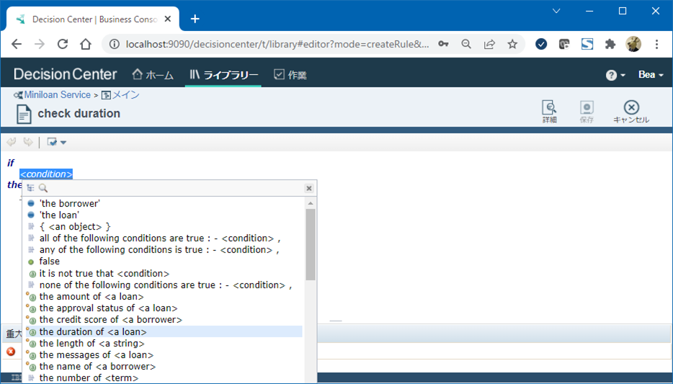Bookmark this page with the star
The height and width of the screenshot is (384, 673).
pos(512,44)
